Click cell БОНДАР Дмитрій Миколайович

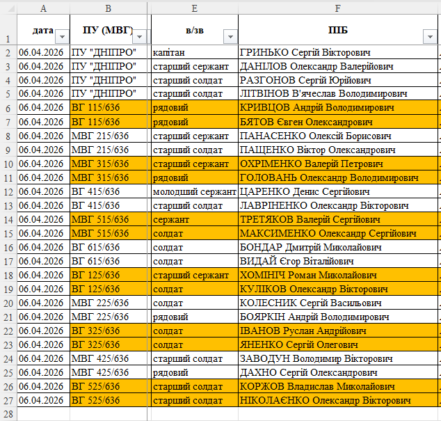[338, 247]
